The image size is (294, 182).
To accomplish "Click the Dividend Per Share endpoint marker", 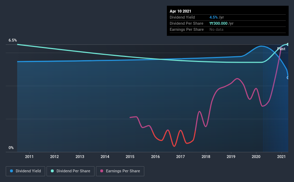I will (288, 44).
